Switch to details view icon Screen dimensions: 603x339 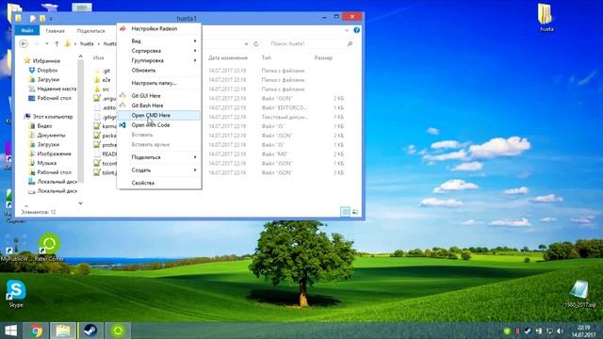click(346, 212)
